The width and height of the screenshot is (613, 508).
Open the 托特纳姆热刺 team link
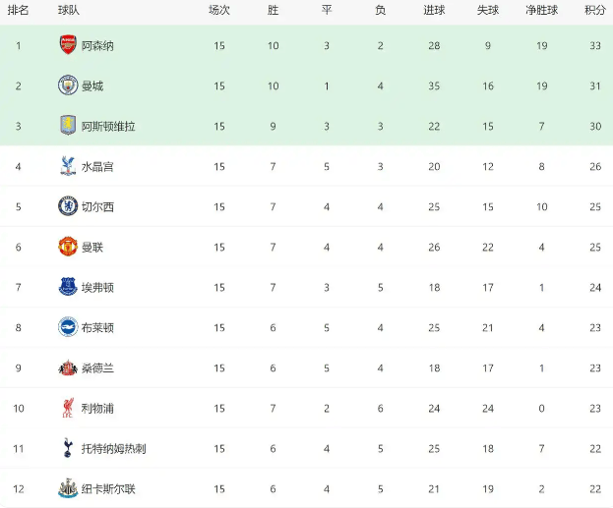click(x=113, y=448)
